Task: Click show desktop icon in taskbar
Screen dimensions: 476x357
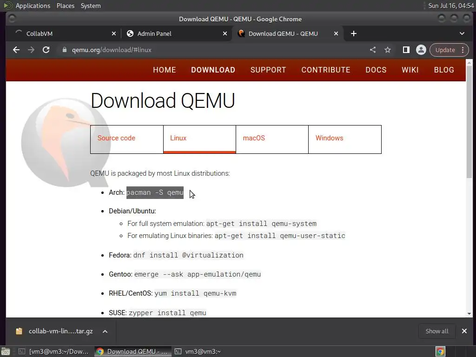Action: 6,351
